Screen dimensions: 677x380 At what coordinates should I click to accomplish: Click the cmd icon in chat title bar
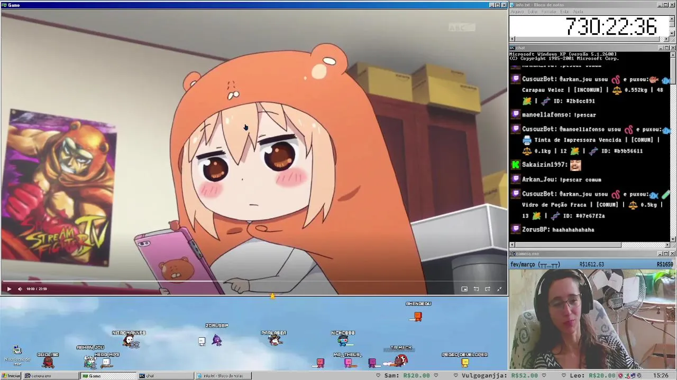(512, 48)
